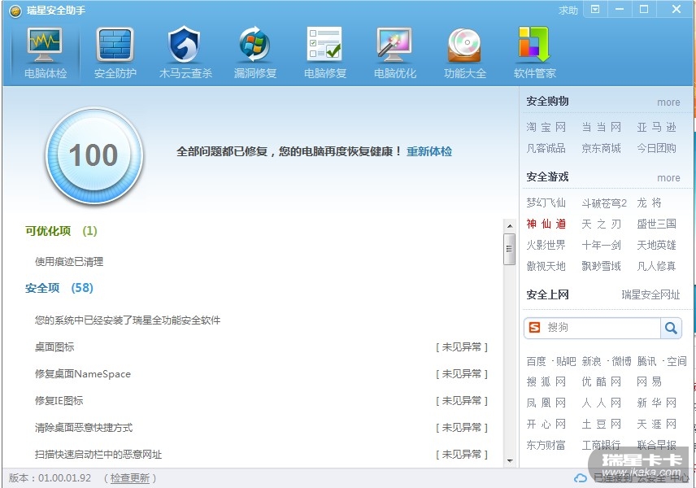Open the 百度 link
Viewport: 696px width, 488px height.
536,361
